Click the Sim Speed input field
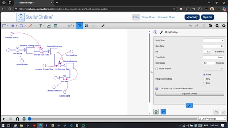Screen dimensions: 228x128 click(x=209, y=63)
